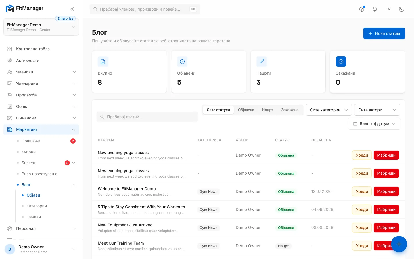Collapse the Маркетинг menu

click(x=41, y=129)
